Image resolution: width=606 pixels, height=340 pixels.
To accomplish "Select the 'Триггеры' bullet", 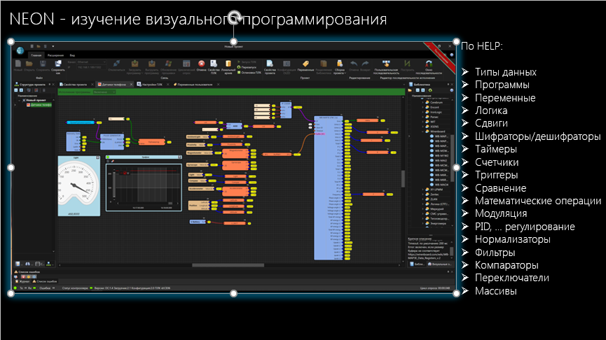I will click(496, 175).
